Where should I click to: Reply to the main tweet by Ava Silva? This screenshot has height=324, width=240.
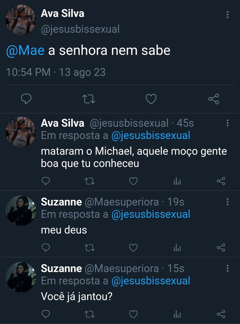click(26, 99)
